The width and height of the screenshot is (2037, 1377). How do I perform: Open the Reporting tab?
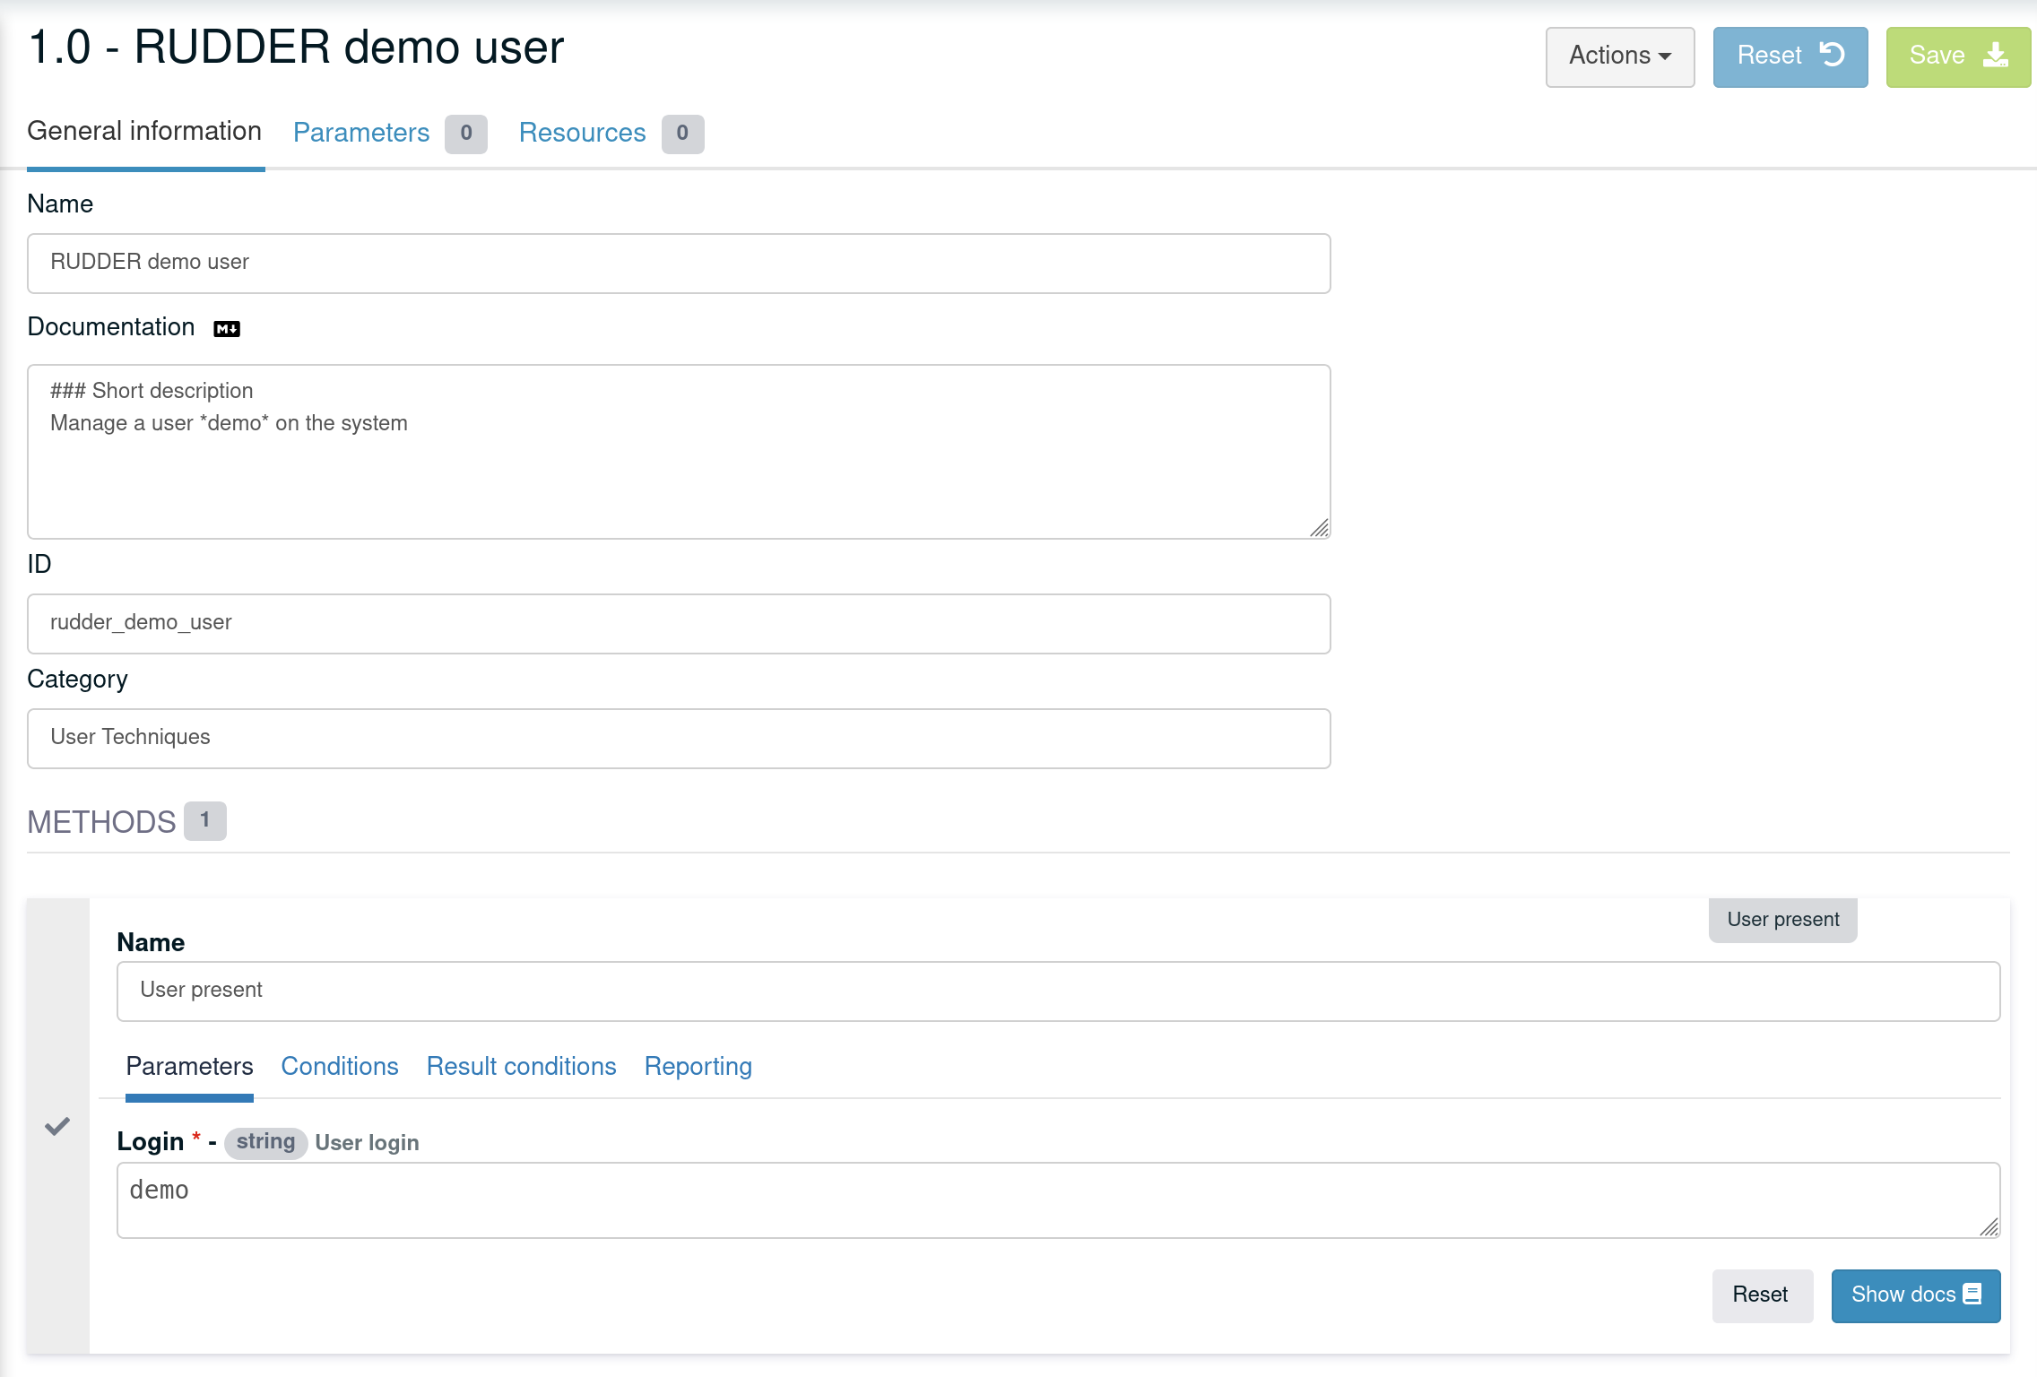698,1066
